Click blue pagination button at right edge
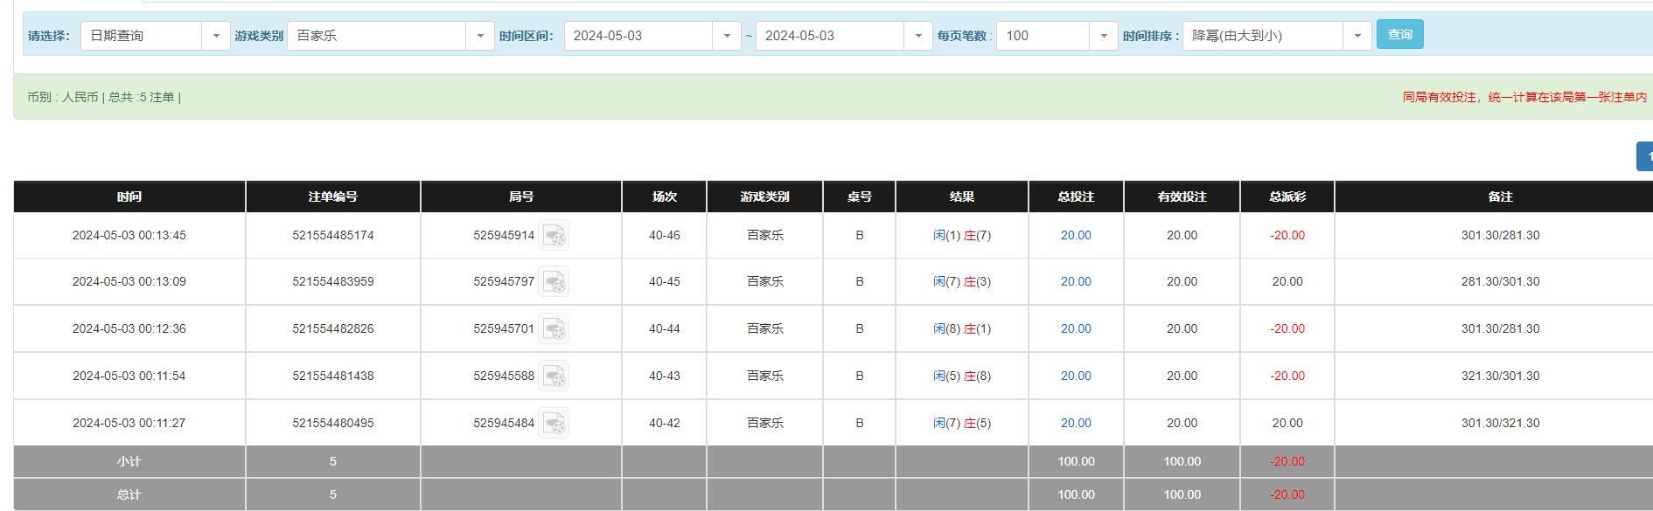The image size is (1653, 511). click(x=1645, y=156)
